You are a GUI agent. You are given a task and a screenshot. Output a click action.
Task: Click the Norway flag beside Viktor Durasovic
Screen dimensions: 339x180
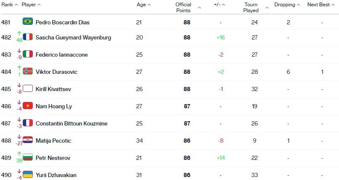(x=28, y=71)
